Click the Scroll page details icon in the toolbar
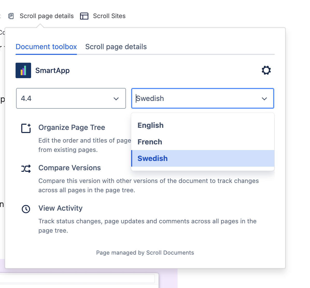 pyautogui.click(x=11, y=16)
